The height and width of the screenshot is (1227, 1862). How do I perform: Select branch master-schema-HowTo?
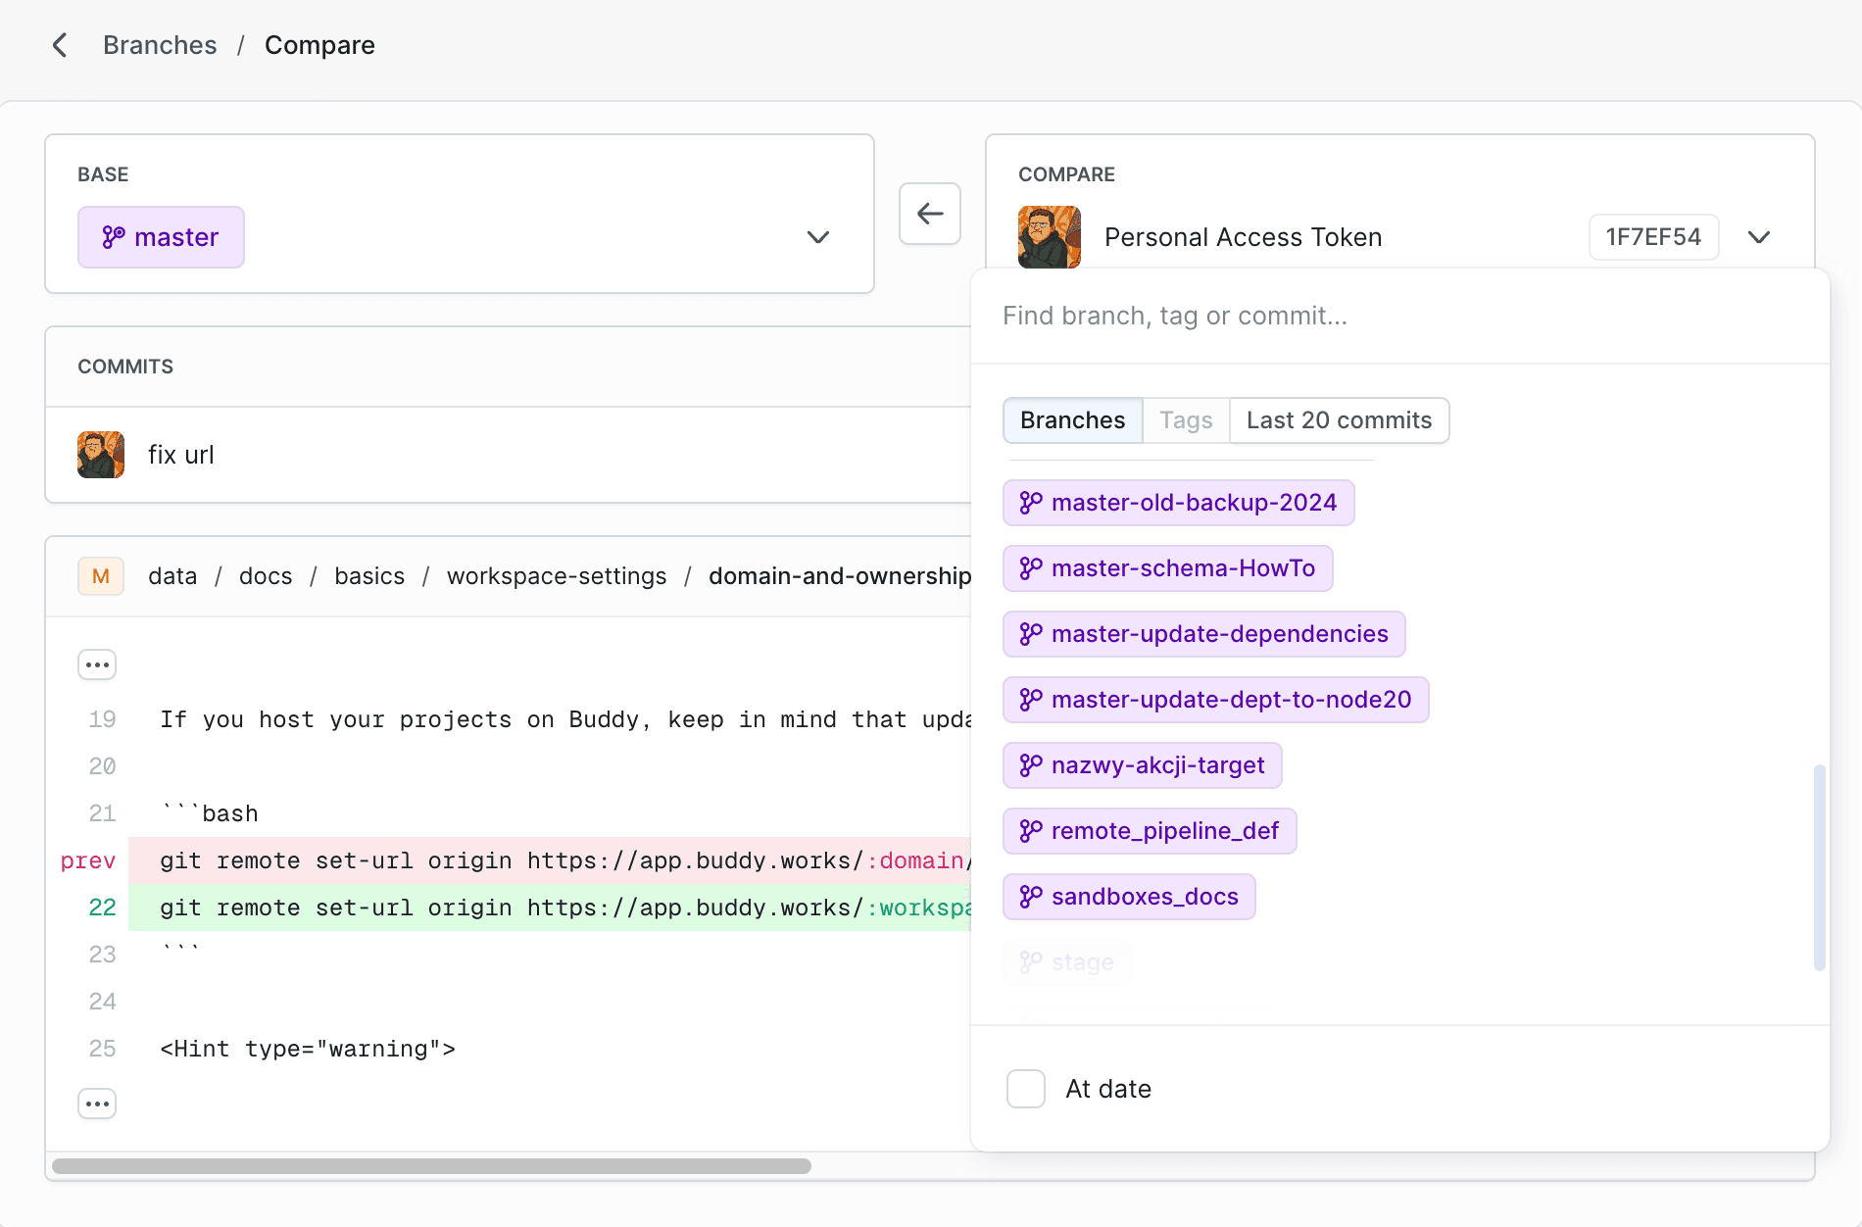click(1168, 568)
